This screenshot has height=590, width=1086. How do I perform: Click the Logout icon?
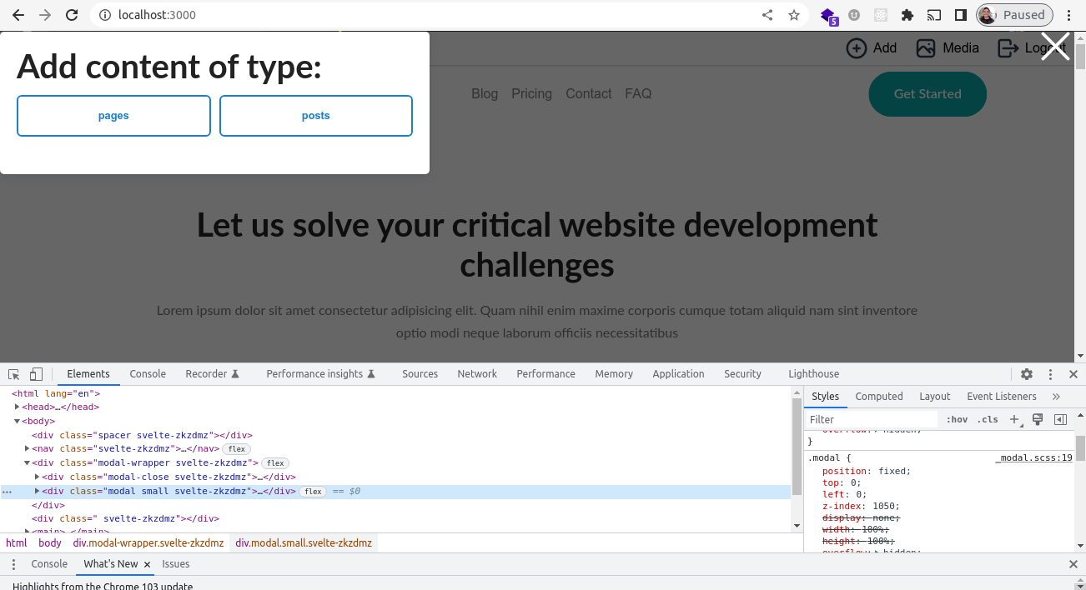pyautogui.click(x=1008, y=48)
